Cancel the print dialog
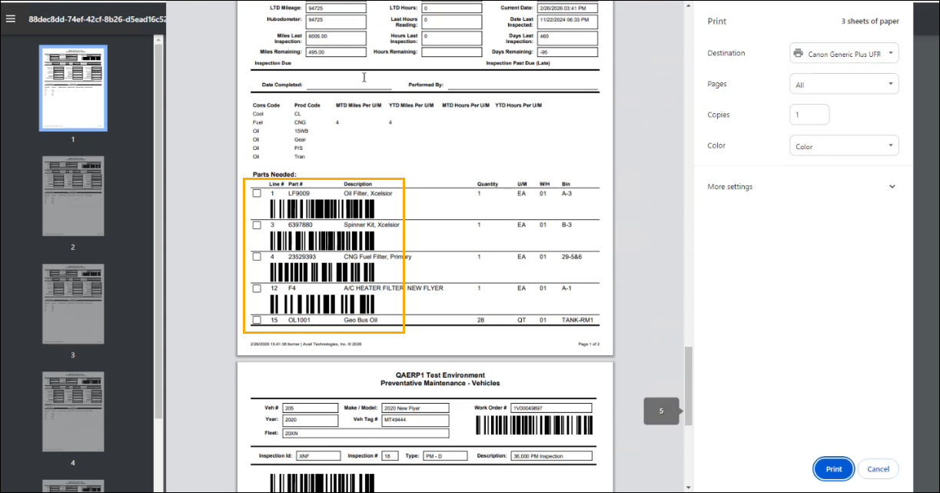Viewport: 940px width, 493px height. pos(878,469)
